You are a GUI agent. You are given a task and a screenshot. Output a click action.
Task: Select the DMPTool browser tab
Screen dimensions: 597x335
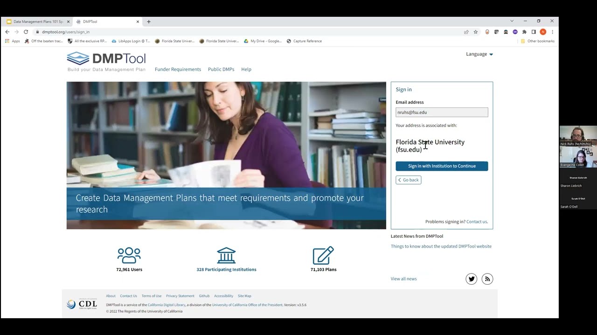[x=107, y=21]
